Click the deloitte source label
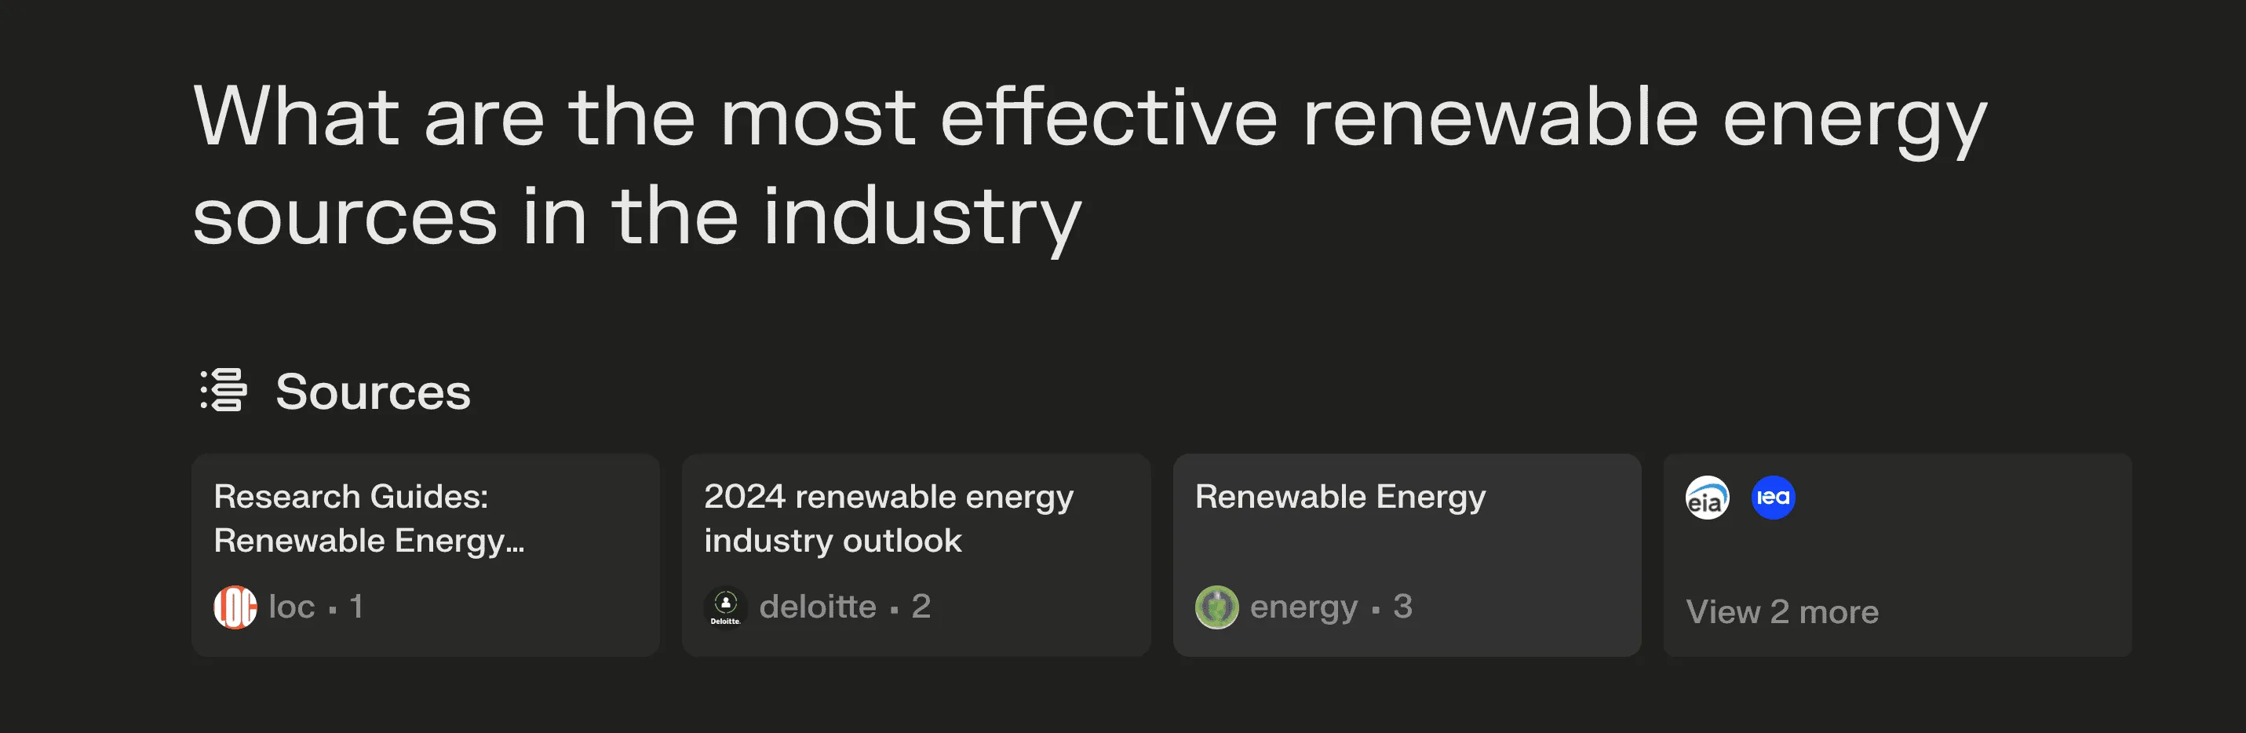 [x=817, y=607]
